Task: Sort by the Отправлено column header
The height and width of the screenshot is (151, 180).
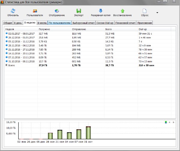Action: [88, 29]
